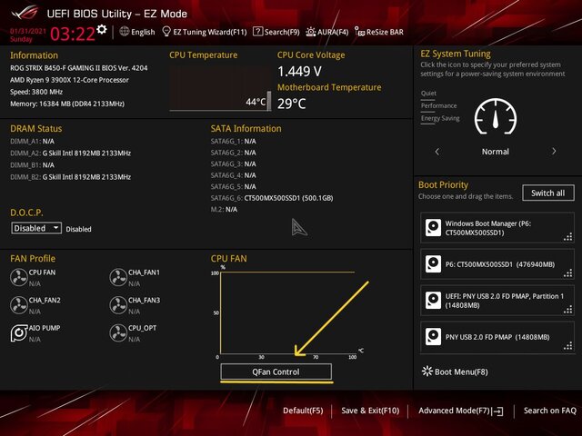Screen dimensions: 582x436
Task: Open the English language selector
Action: tap(137, 32)
